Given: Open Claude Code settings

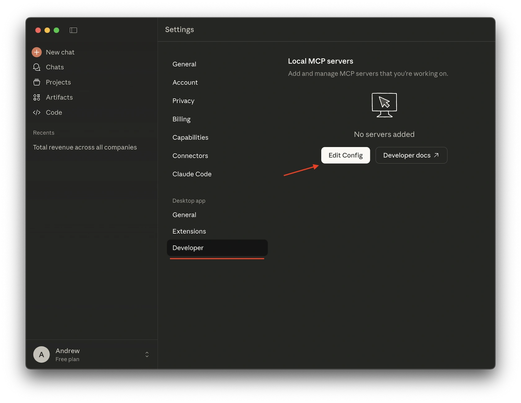Looking at the screenshot, I should coord(192,174).
